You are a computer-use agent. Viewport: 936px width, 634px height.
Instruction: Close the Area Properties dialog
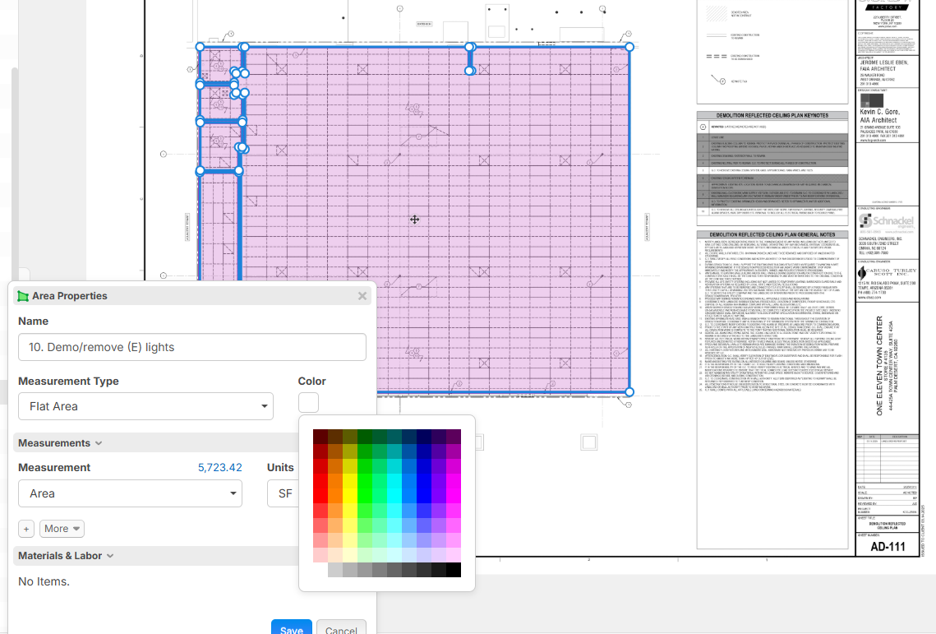362,296
